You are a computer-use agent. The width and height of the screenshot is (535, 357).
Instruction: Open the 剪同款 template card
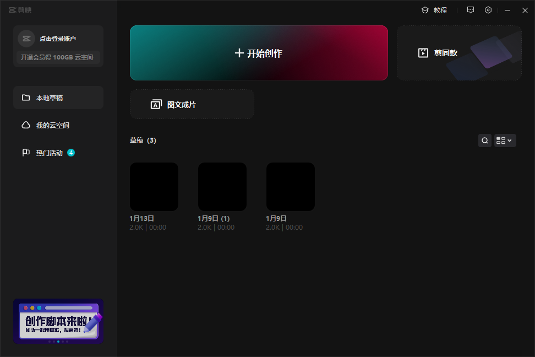point(458,53)
